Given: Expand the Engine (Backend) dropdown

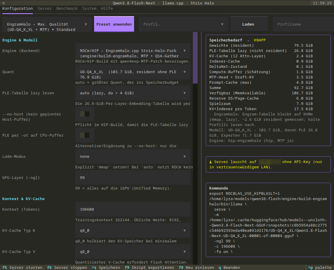Looking at the screenshot, I should click(x=133, y=51).
